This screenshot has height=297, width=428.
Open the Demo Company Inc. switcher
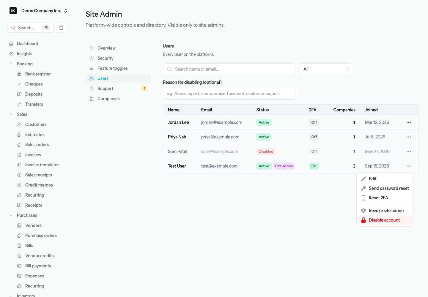[39, 11]
